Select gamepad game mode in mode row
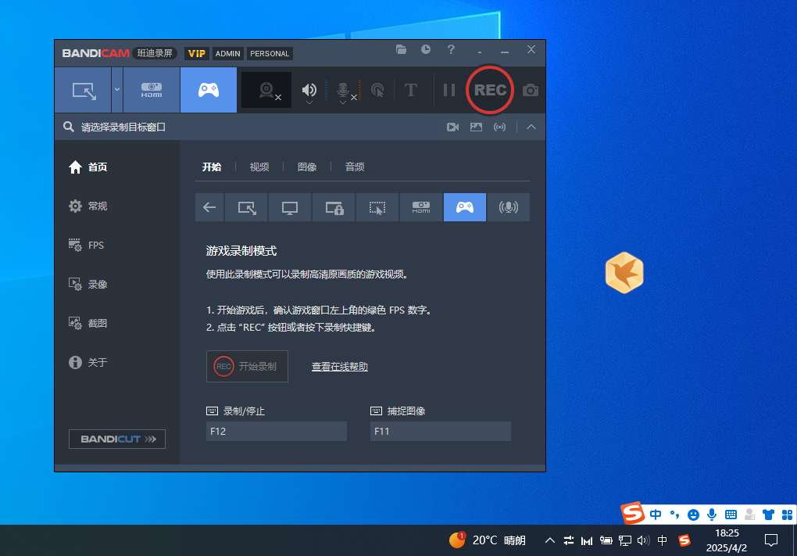 click(x=465, y=207)
